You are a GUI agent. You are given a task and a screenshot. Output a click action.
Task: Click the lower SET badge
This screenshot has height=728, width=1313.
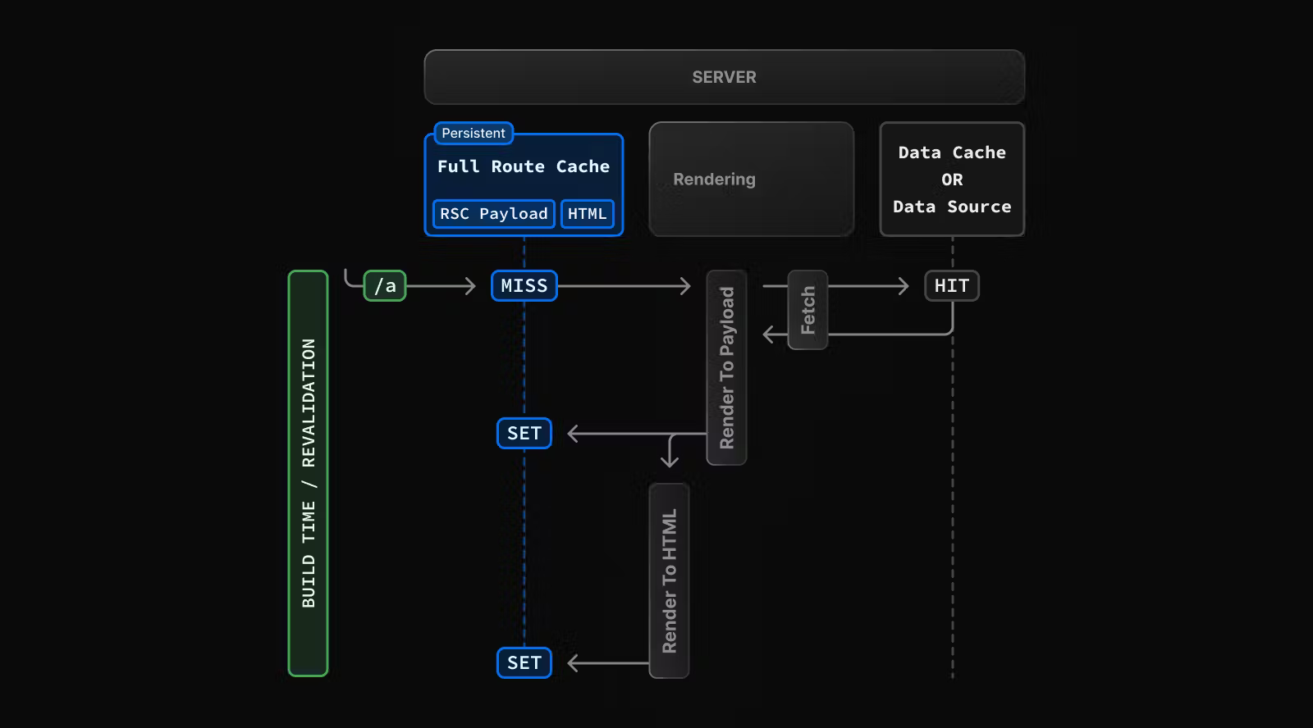[524, 662]
